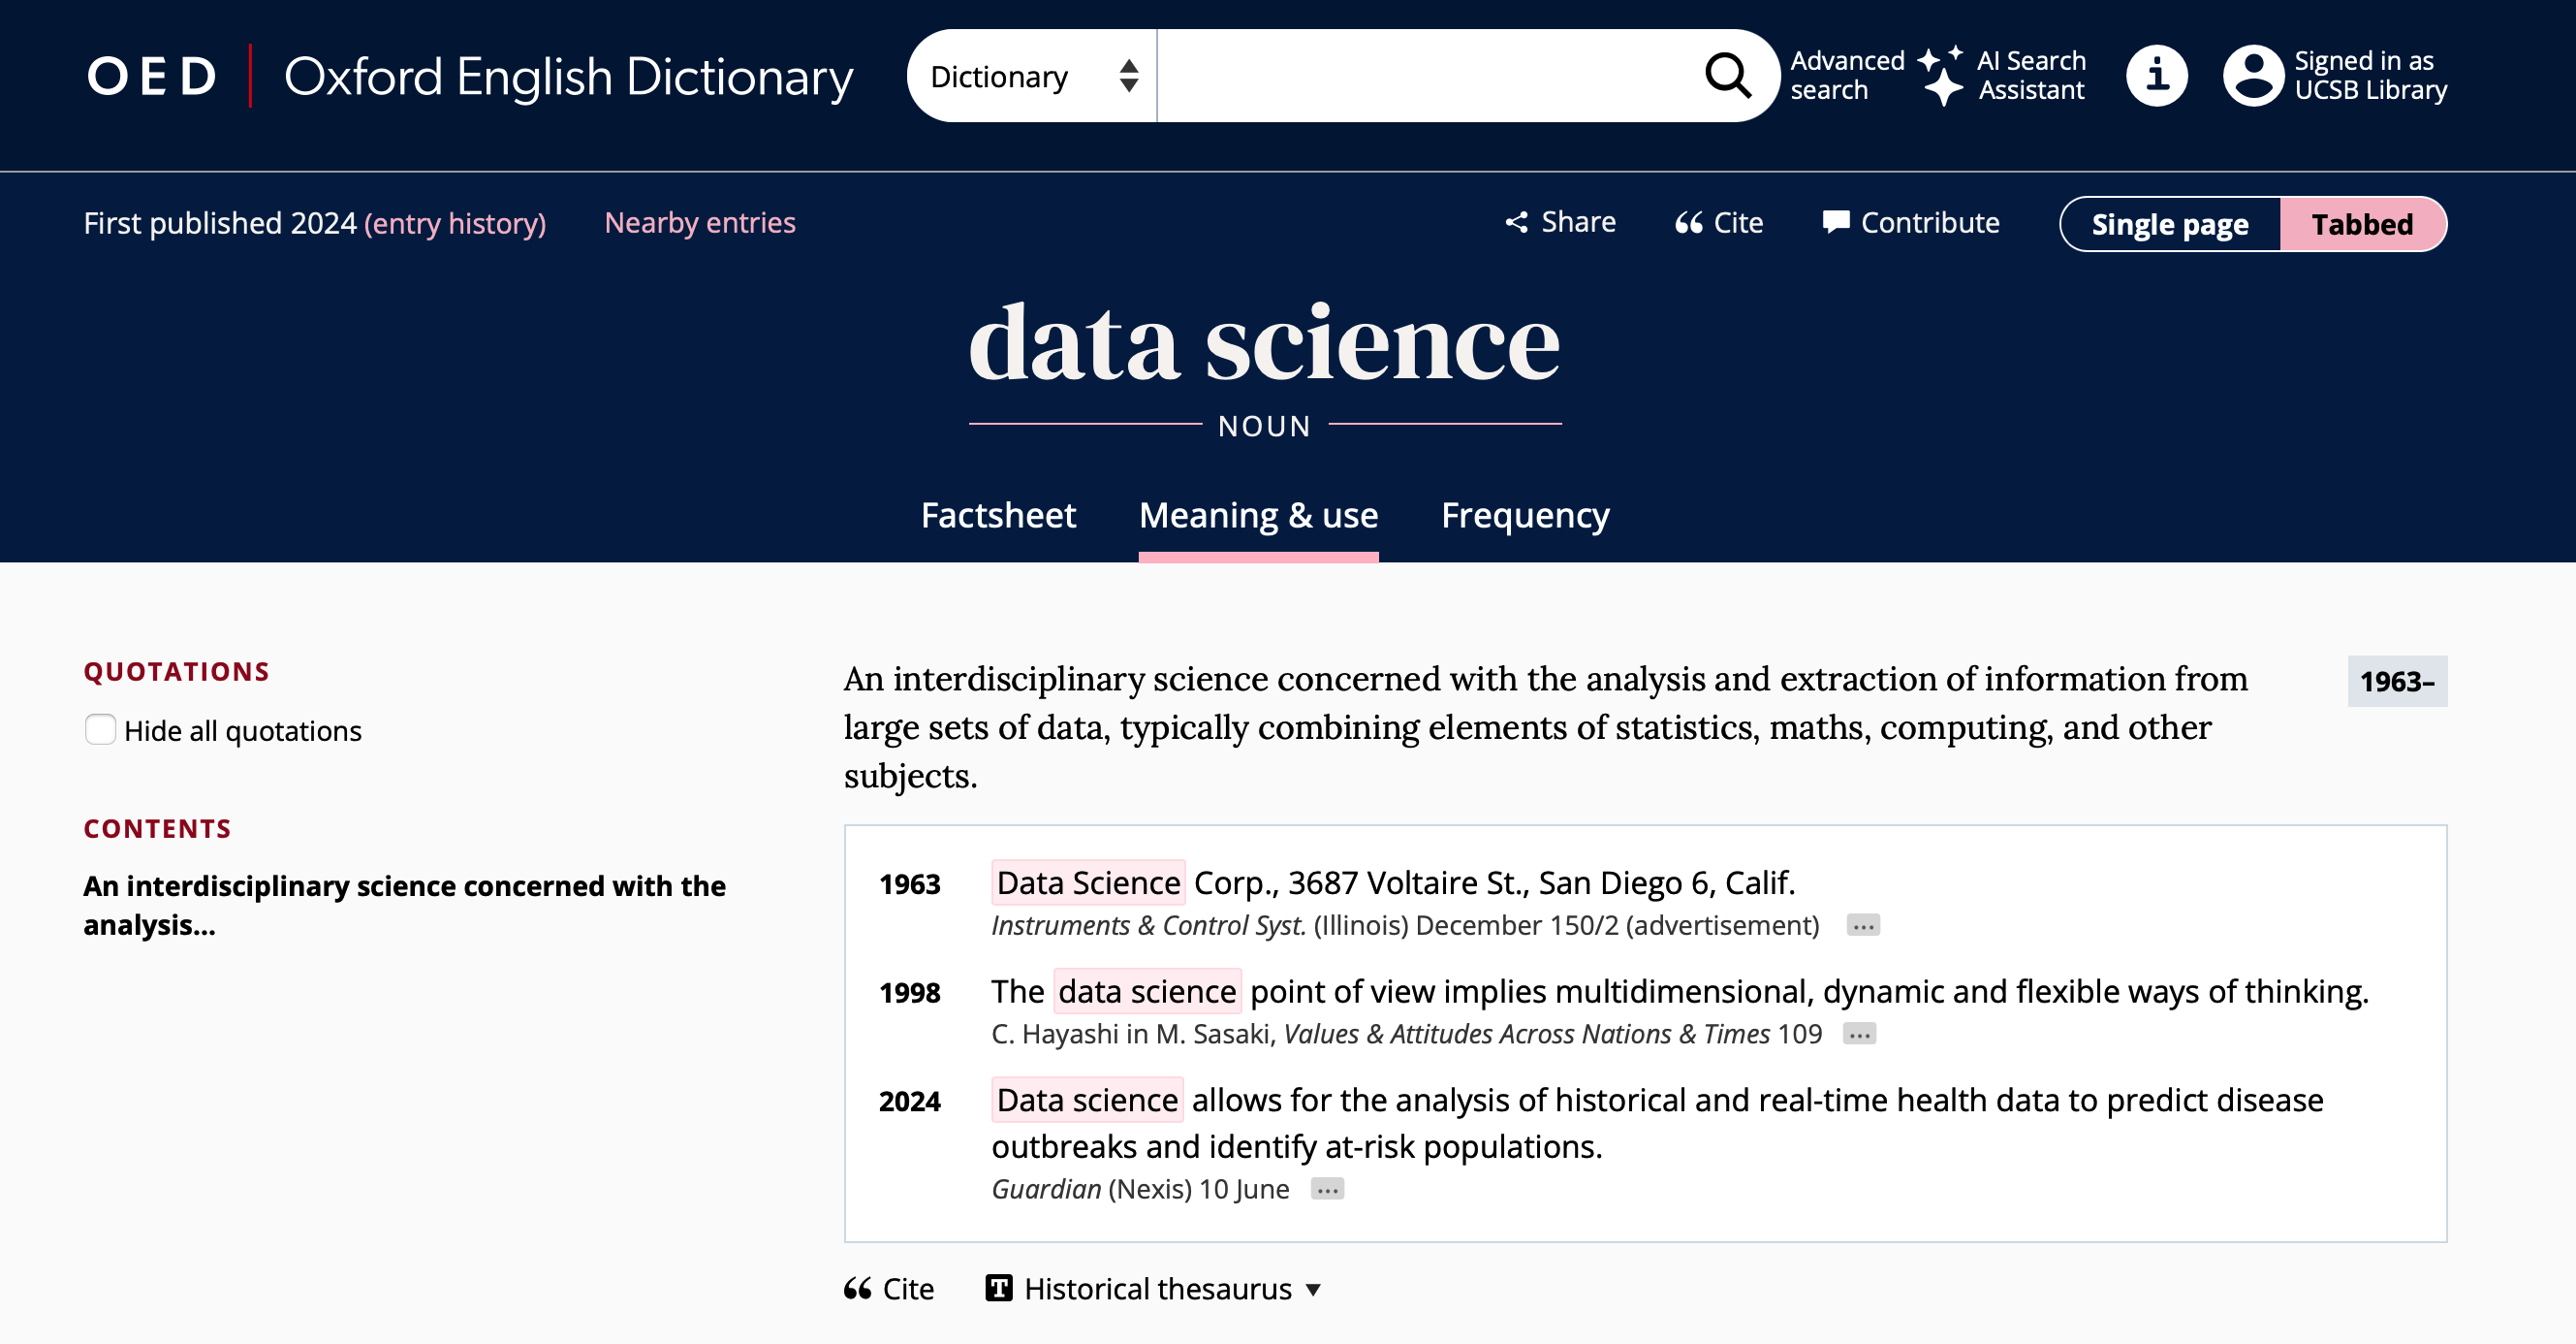This screenshot has height=1344, width=2576.
Task: Click the Cite quotation-mark icon in header
Action: pyautogui.click(x=1689, y=222)
